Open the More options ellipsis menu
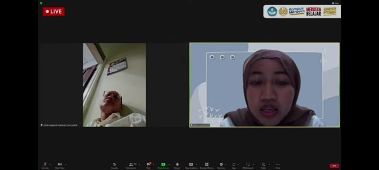This screenshot has width=379, height=170. (278, 165)
